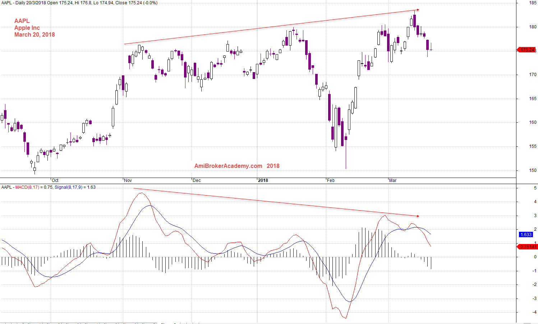The image size is (538, 324).
Task: Click the 165 price axis label
Action: point(533,99)
